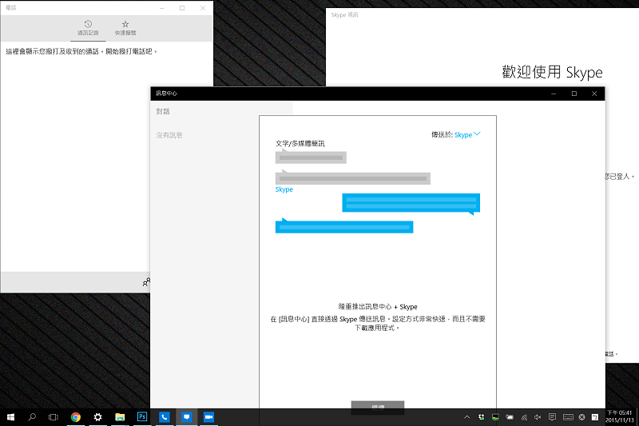Switch to Skype Video taskbar icon
This screenshot has height=426, width=639.
tap(208, 417)
